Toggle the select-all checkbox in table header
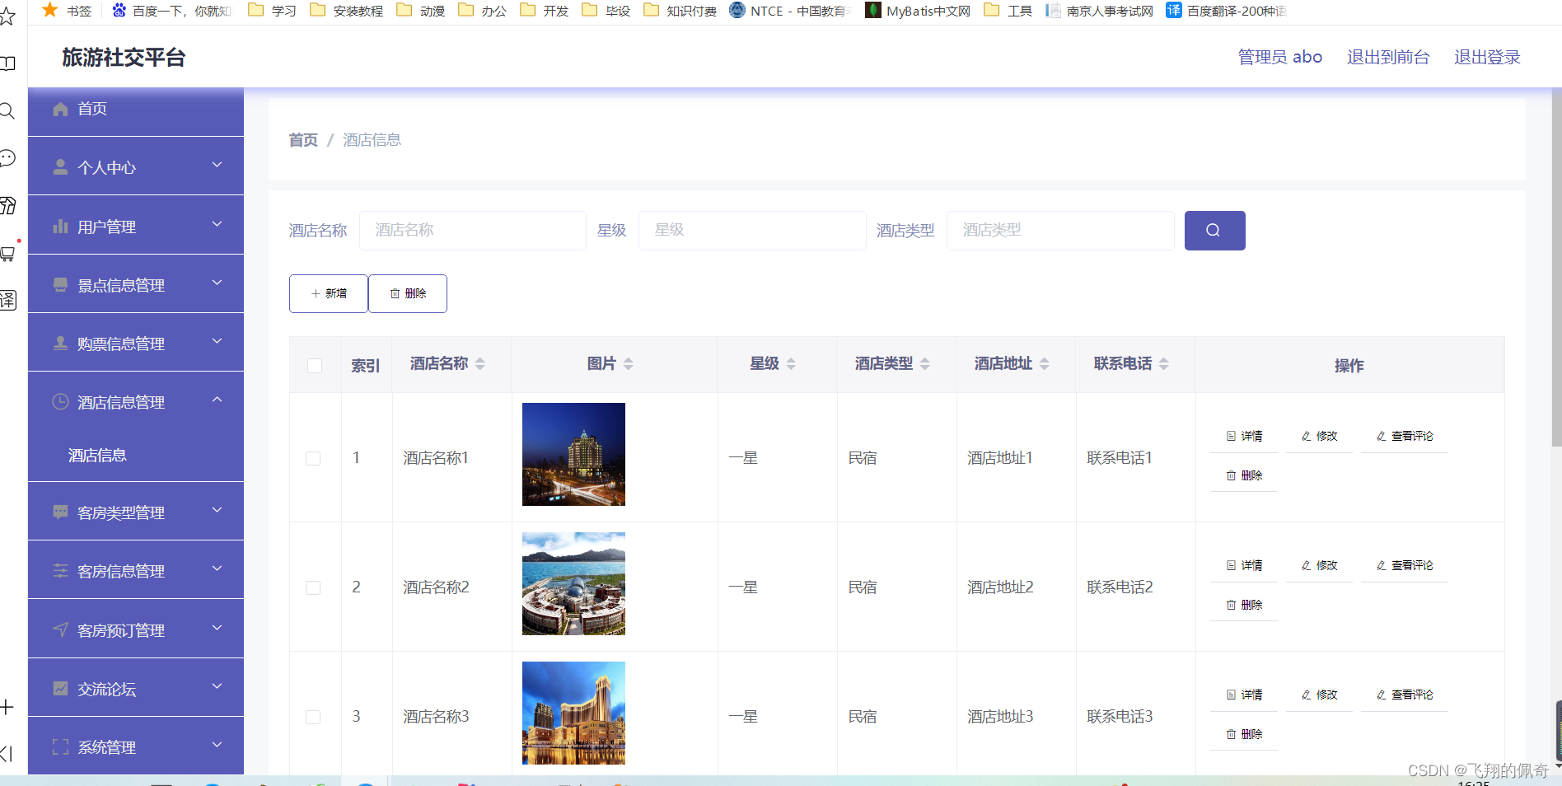Viewport: 1562px width, 786px height. coord(315,365)
